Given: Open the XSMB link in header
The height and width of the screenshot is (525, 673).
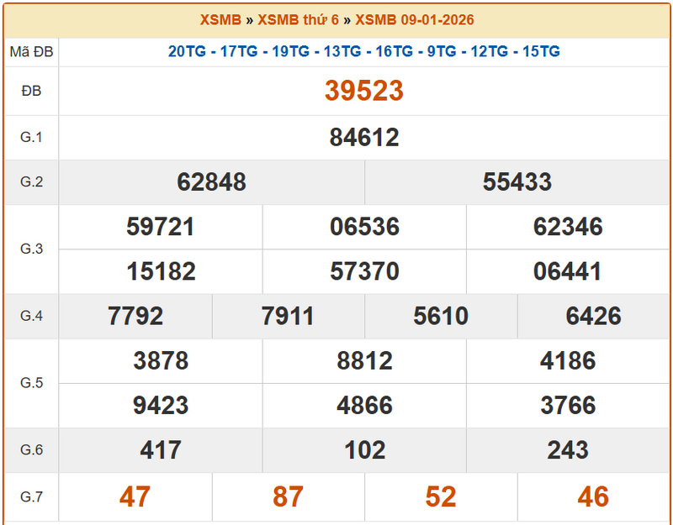Looking at the screenshot, I should [220, 19].
